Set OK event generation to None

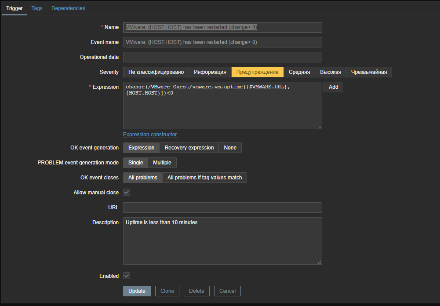(230, 148)
